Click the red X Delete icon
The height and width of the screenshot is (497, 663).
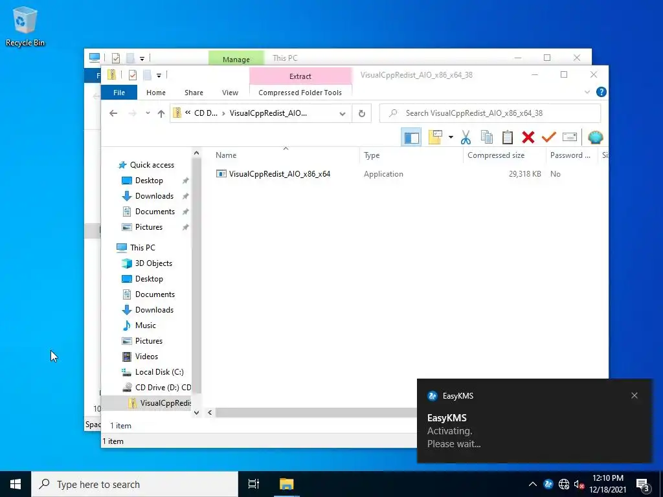(x=528, y=137)
